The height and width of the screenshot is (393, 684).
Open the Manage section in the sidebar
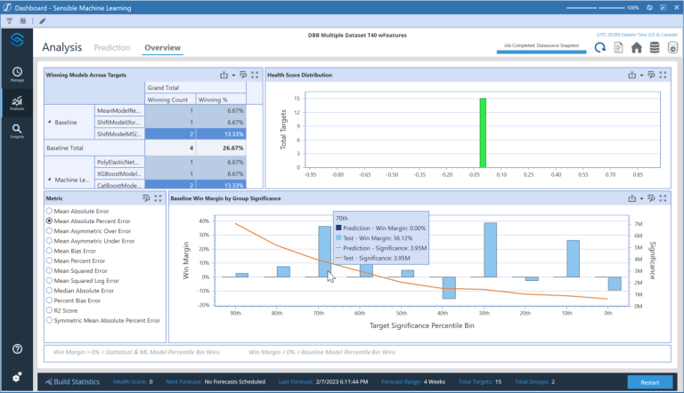[x=17, y=74]
